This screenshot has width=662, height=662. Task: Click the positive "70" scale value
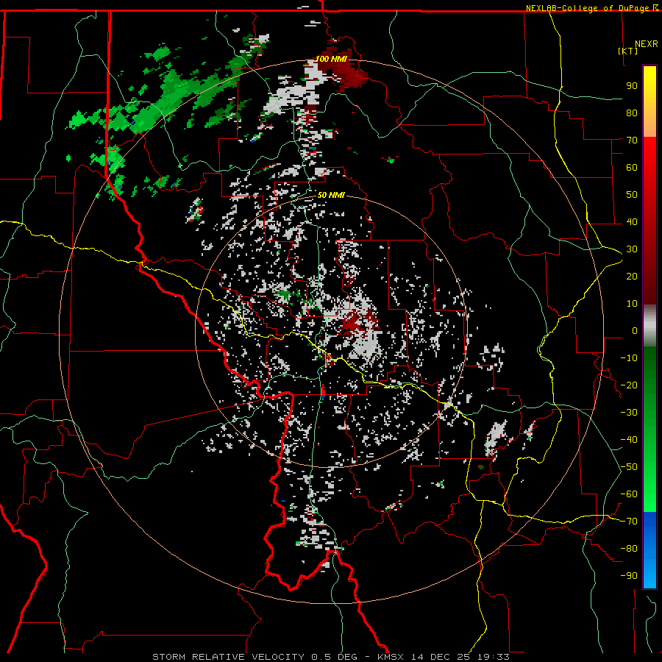click(632, 140)
